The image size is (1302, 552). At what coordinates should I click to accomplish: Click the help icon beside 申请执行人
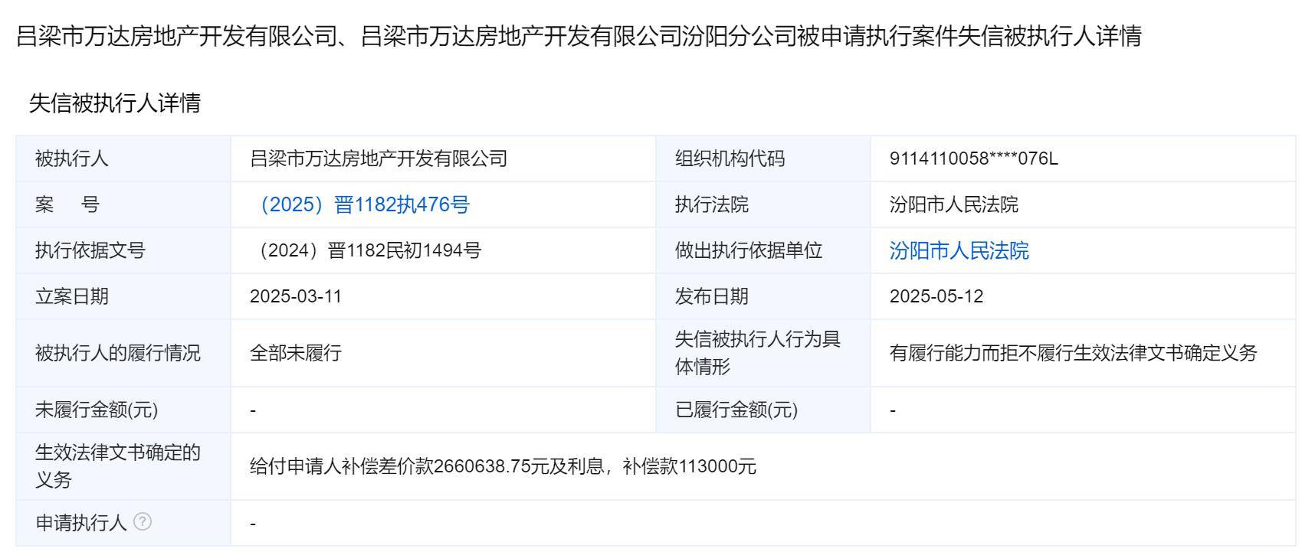pos(143,522)
